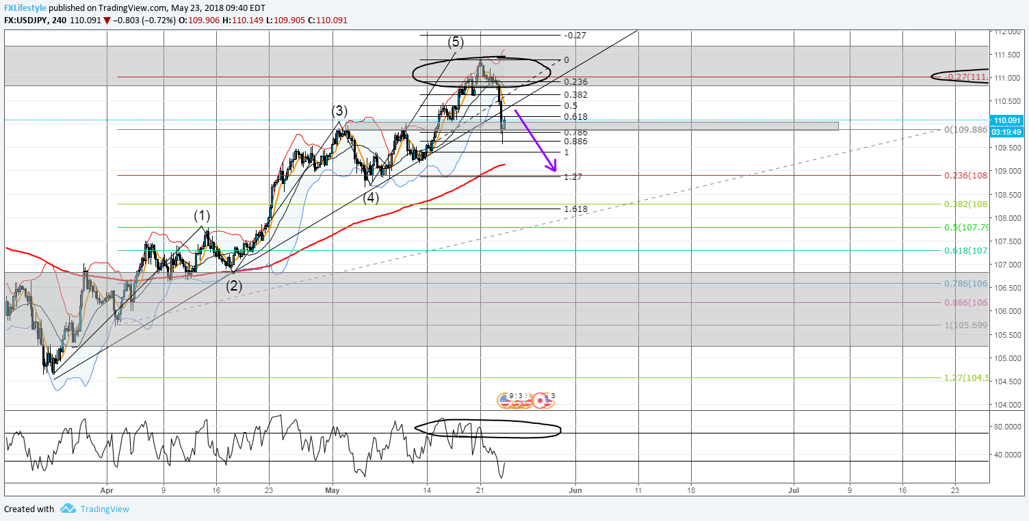1029x521 pixels.
Task: Click the green 0.5(107.79 Fibonacci label
Action: (965, 227)
